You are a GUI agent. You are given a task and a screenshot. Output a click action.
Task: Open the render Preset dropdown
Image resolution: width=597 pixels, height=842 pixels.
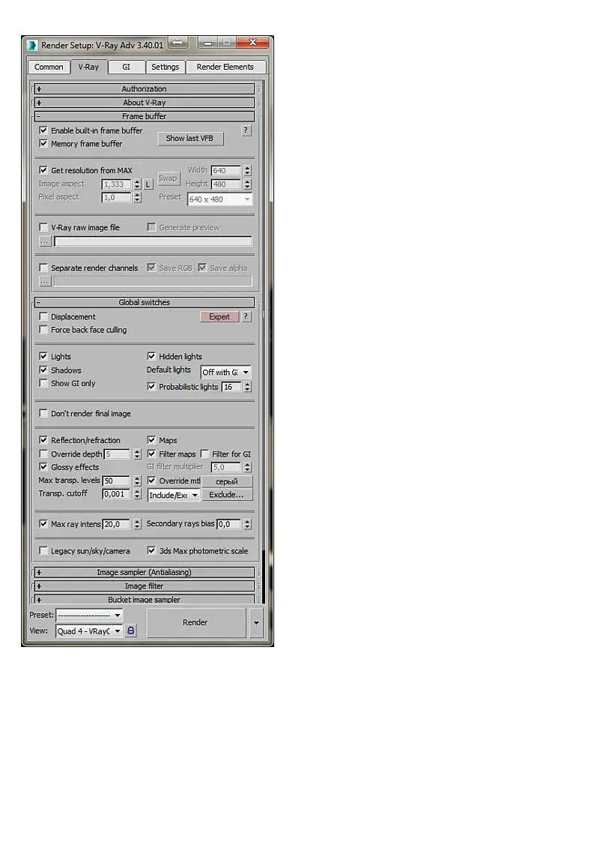click(89, 615)
